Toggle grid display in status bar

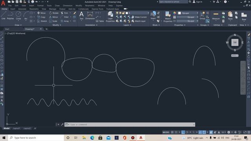click(172, 132)
